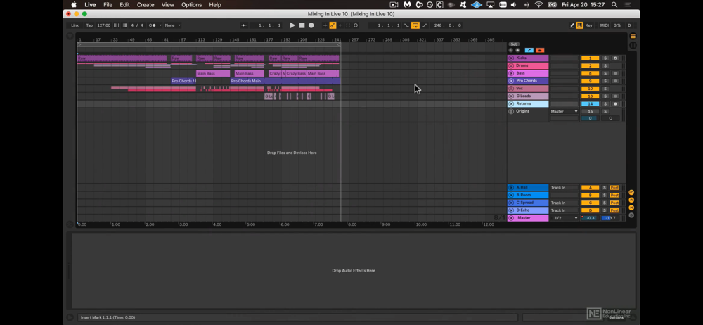Arm the Bass track for recording
This screenshot has width=703, height=325.
point(615,74)
